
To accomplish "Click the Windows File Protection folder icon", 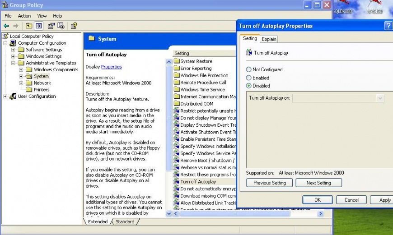I will click(177, 75).
